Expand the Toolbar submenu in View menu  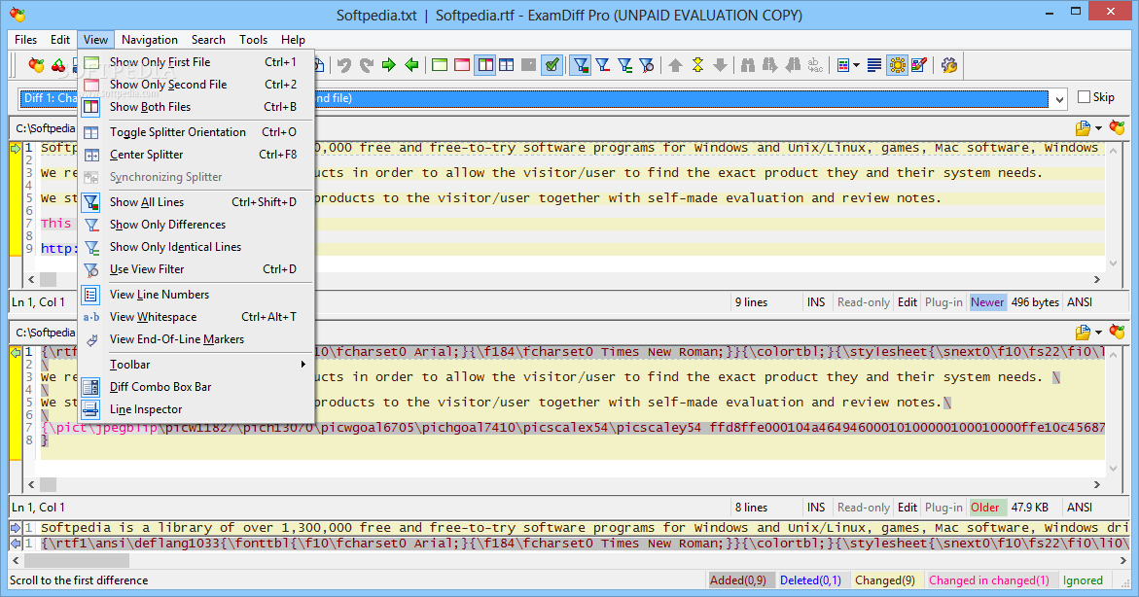196,364
